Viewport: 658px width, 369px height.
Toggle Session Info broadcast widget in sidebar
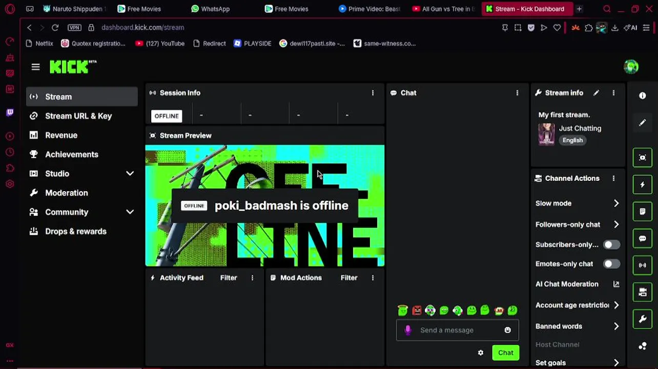point(643,265)
